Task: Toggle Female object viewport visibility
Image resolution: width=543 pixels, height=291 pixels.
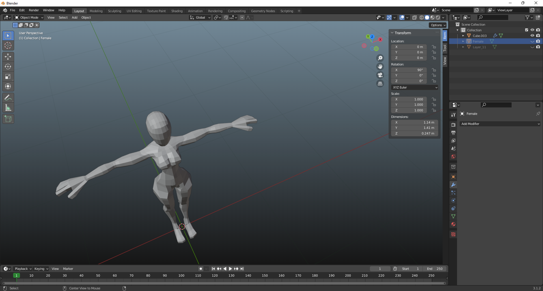Action: [532, 41]
